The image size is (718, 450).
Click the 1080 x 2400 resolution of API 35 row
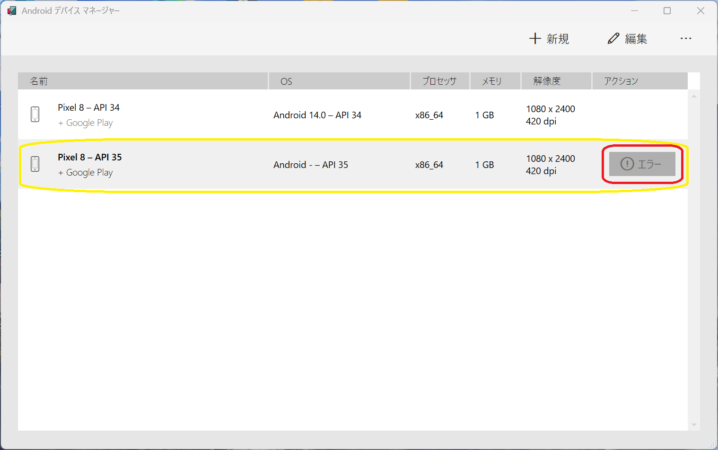551,159
